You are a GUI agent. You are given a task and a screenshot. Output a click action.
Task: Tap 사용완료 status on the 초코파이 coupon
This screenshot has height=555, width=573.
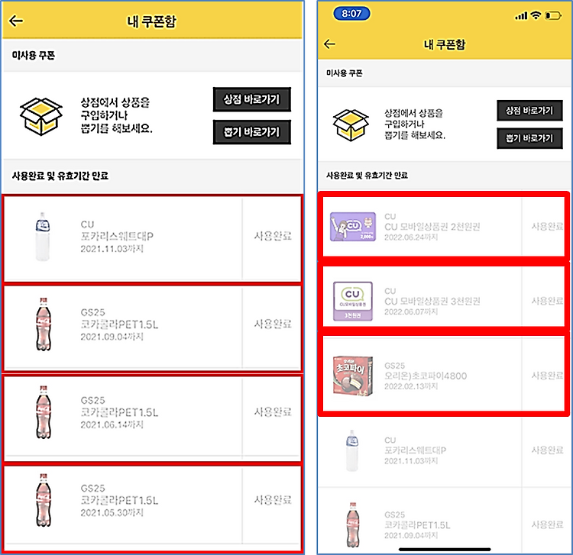coord(547,376)
